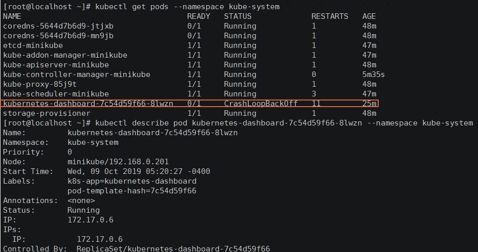Image resolution: width=478 pixels, height=252 pixels.
Task: Click the AGE column header
Action: (369, 16)
